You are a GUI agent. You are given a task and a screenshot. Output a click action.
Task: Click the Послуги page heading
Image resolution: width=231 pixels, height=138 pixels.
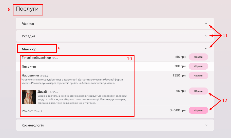click(27, 9)
